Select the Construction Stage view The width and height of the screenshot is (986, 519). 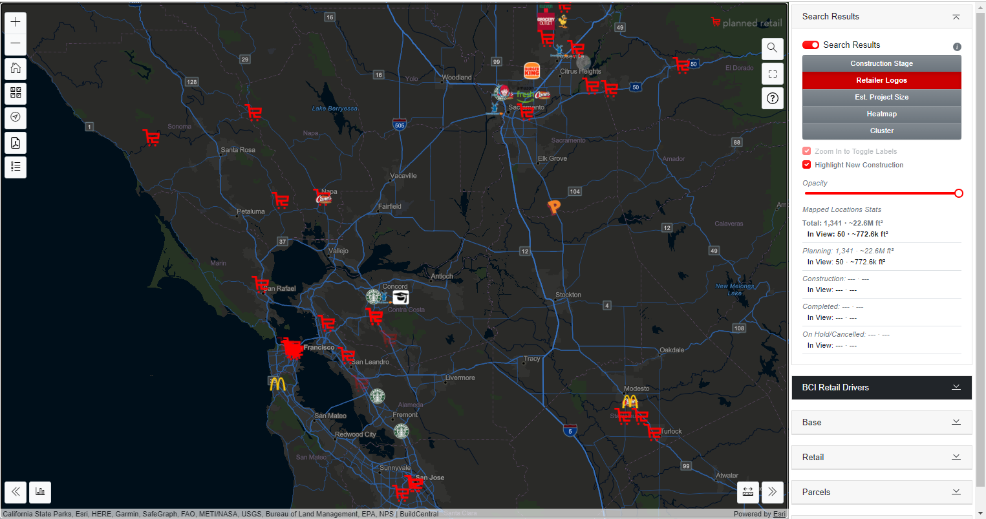[882, 63]
